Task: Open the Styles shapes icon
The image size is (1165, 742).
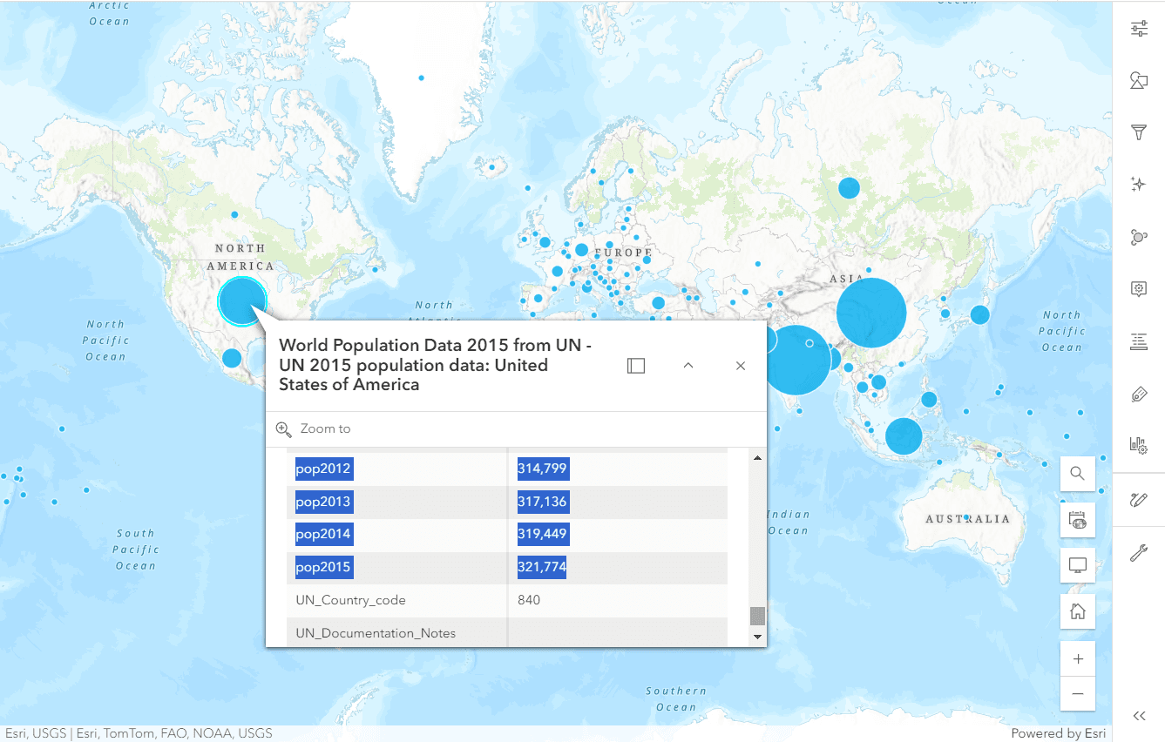Action: (x=1139, y=80)
